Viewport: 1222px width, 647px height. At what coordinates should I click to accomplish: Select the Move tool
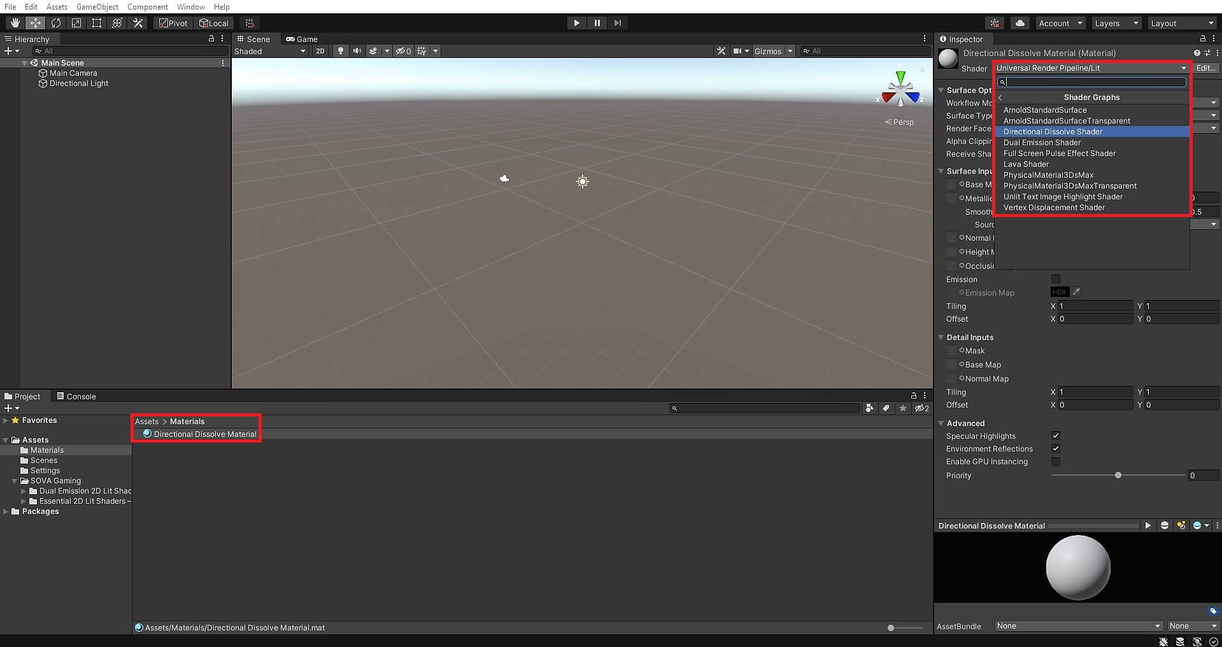35,23
